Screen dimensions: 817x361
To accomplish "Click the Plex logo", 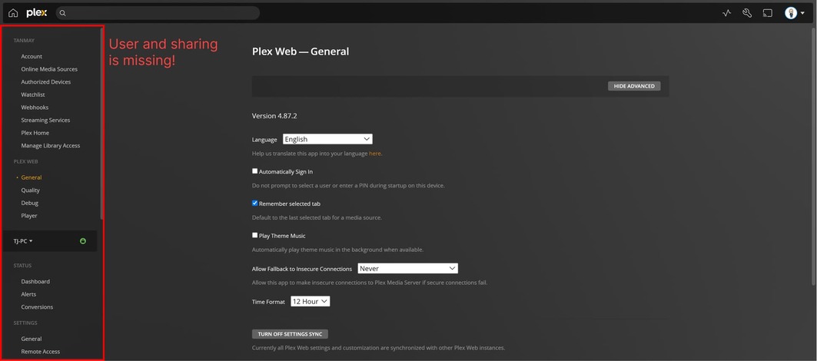I will [36, 13].
